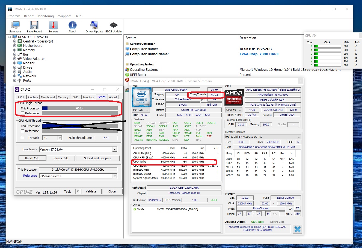The width and height of the screenshot is (362, 248).
Task: Open the CPU #0 selector dropdown
Action: tap(141, 110)
